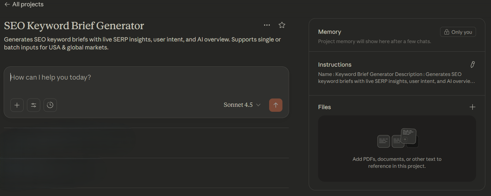Open the Sonnet 4.5 model dropdown
The height and width of the screenshot is (196, 491).
click(242, 105)
